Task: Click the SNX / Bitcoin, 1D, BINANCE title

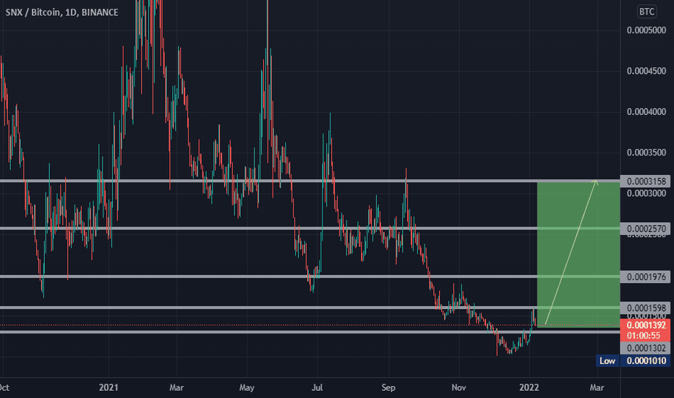Action: click(61, 12)
